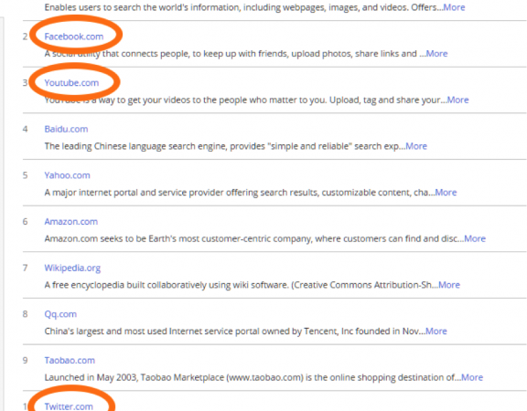Expand More on Youtube description

click(x=457, y=100)
